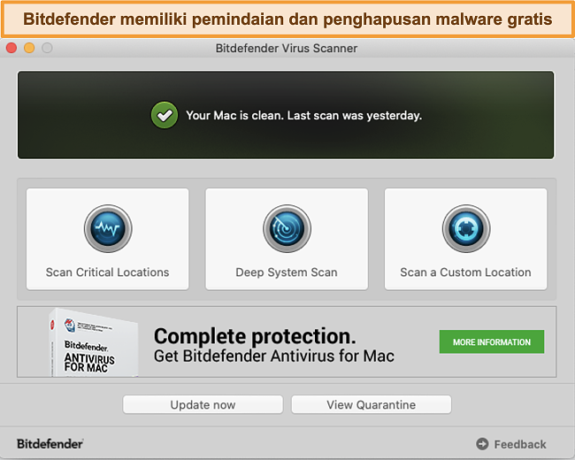Click the Deep System Scan radar icon
Screen dimensions: 575x460
287,228
